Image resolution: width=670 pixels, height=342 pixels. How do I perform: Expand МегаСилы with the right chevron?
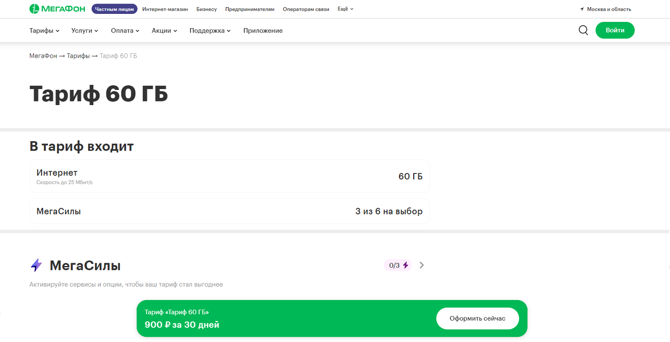pos(422,265)
